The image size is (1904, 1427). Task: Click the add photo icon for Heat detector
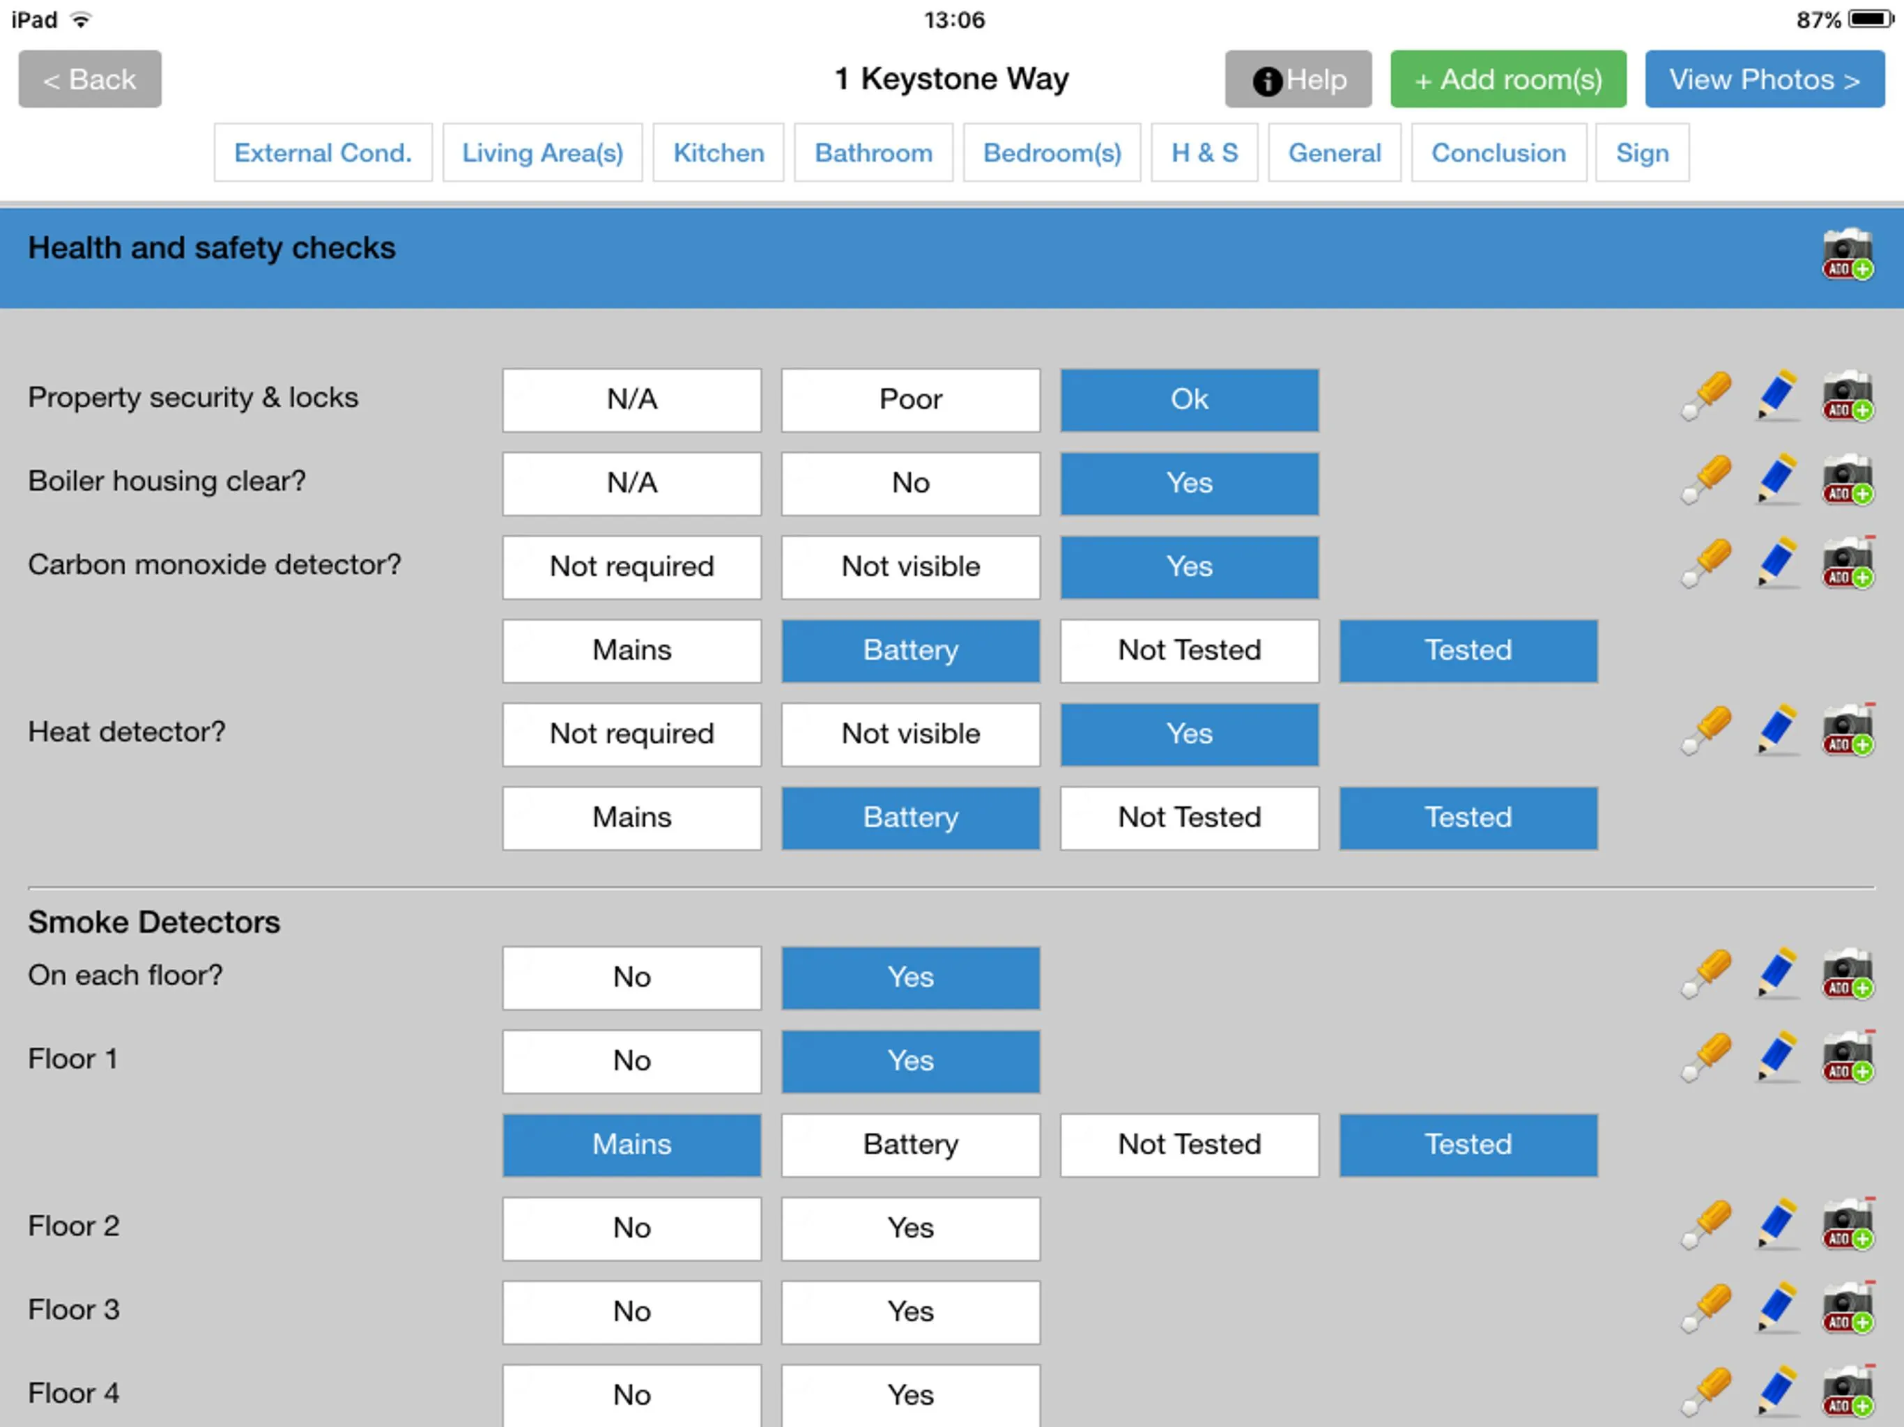(1845, 734)
